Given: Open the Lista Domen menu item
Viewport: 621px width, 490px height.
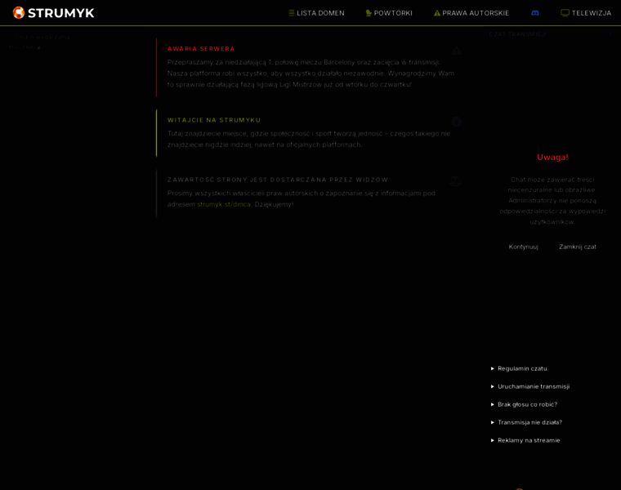Looking at the screenshot, I should coord(316,13).
